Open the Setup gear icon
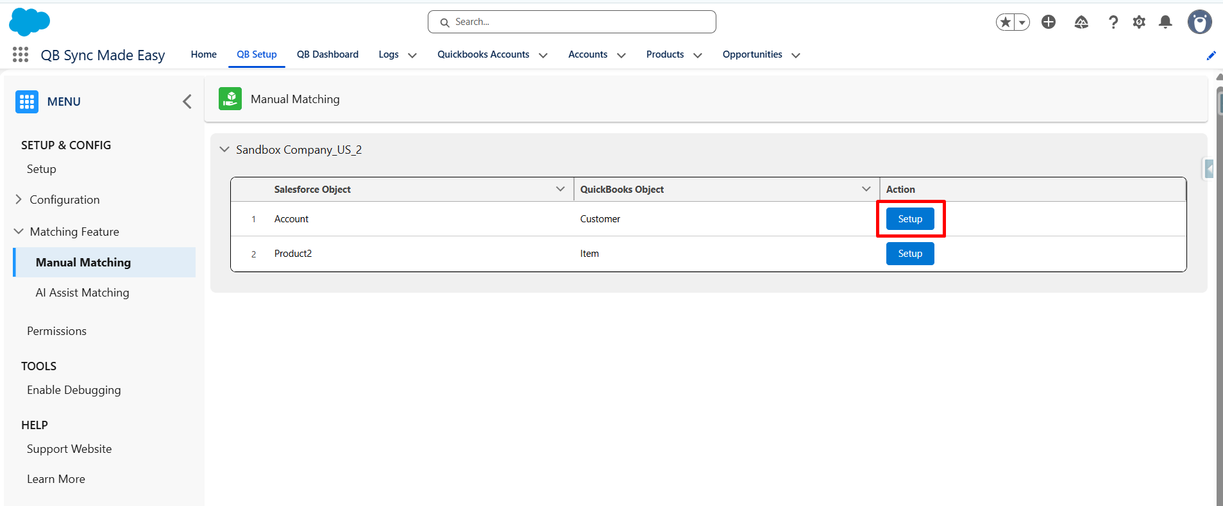 1139,22
